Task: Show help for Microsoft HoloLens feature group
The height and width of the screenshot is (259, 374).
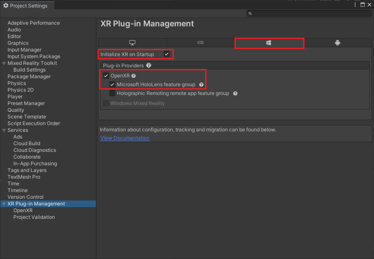Action: tap(201, 85)
